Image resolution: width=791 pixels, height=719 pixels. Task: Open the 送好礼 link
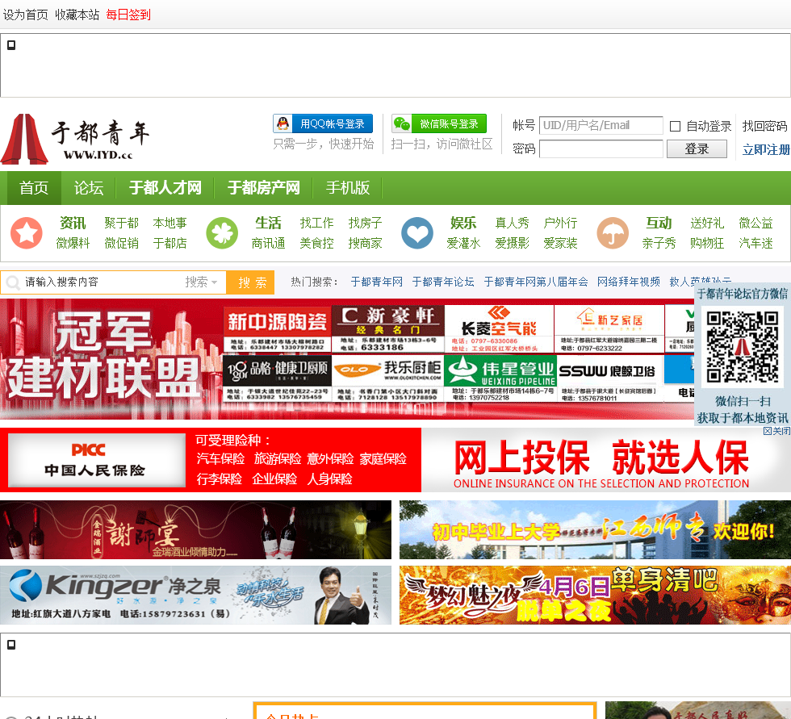(x=707, y=223)
